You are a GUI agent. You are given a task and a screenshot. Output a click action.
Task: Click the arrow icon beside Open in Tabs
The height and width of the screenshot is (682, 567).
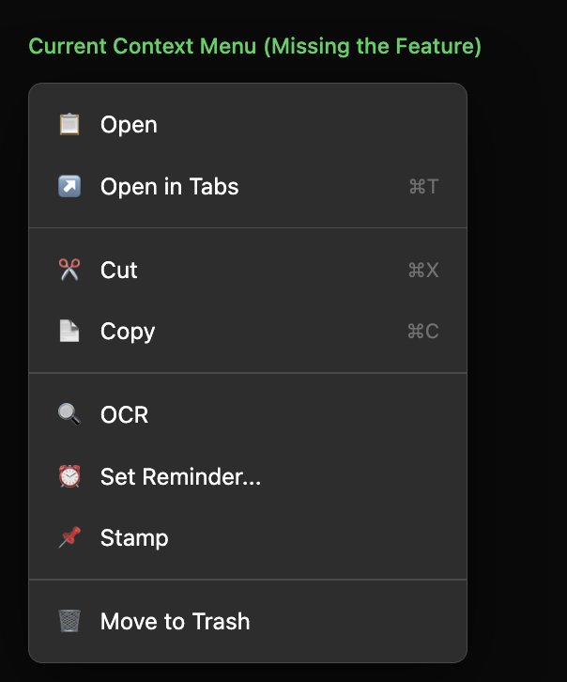69,187
